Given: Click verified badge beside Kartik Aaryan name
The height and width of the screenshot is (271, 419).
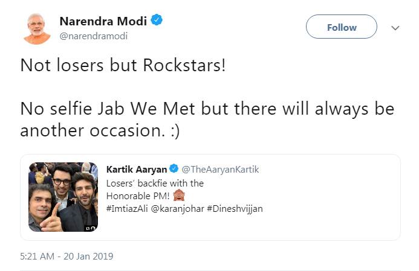Looking at the screenshot, I should pyautogui.click(x=174, y=169).
